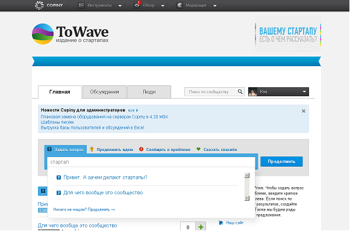Click 'Ничего не нашли? Продолжить' link

point(84,209)
